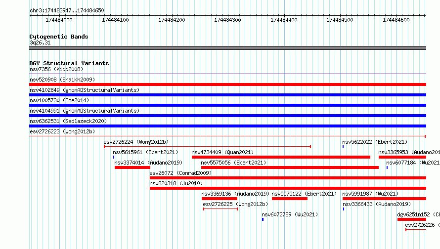Select the nsv4734409 (Quan2021) label
The width and height of the screenshot is (440, 249).
coord(222,152)
